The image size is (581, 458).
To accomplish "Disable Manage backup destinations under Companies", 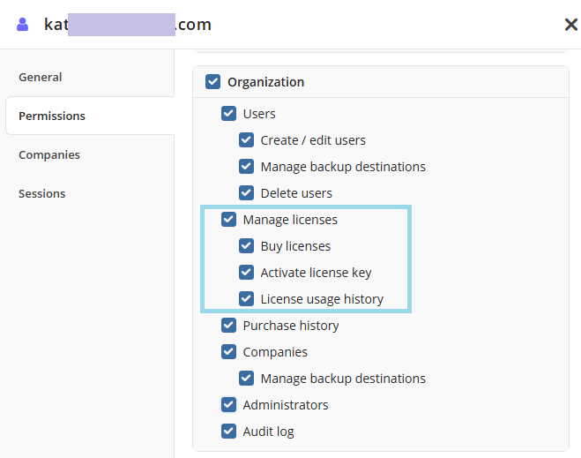I will tap(246, 379).
